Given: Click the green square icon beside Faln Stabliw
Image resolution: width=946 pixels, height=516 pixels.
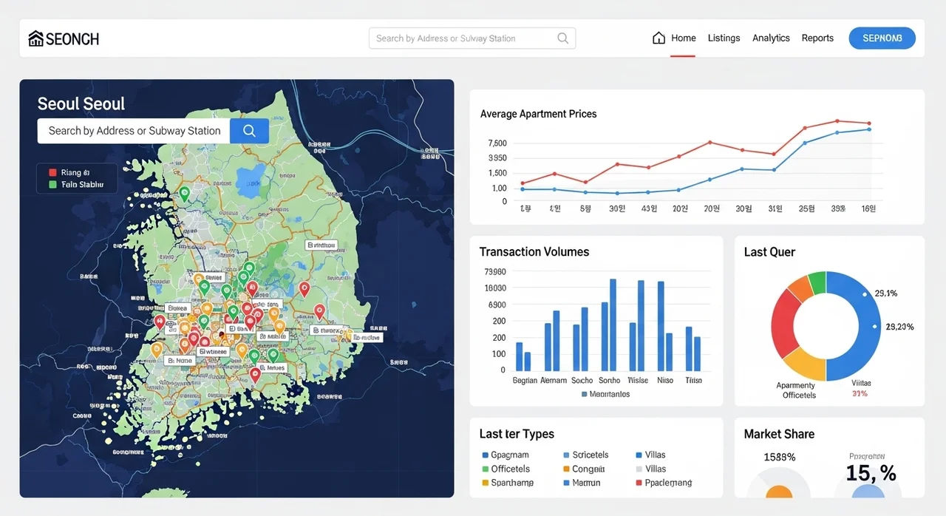Looking at the screenshot, I should coord(52,184).
